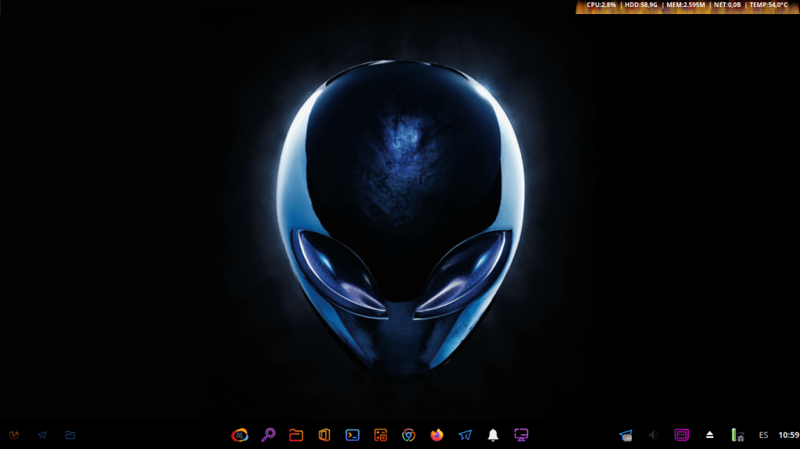800x449 pixels.
Task: Open Google Chrome browser
Action: [409, 435]
